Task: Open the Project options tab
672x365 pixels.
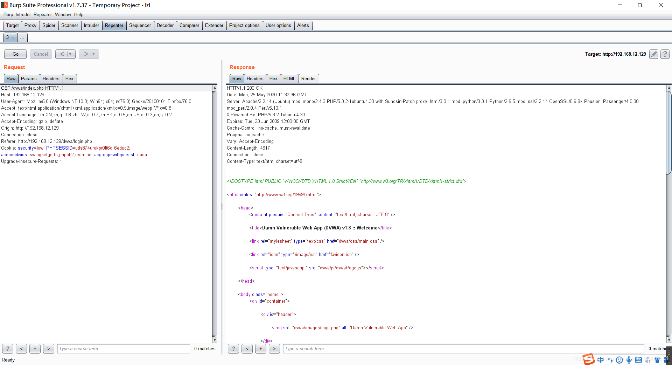Action: coord(244,25)
